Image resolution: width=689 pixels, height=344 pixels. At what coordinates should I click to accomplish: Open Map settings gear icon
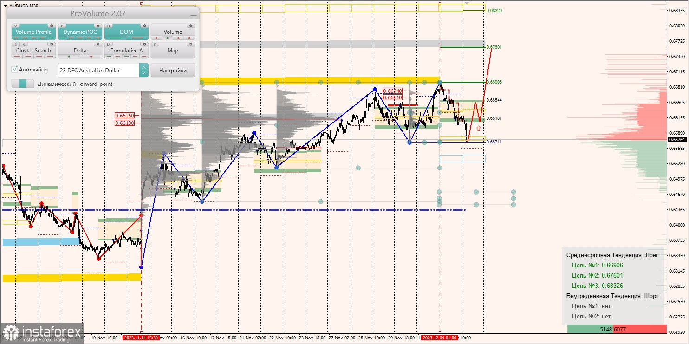pyautogui.click(x=191, y=44)
